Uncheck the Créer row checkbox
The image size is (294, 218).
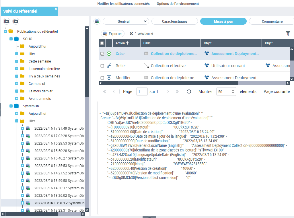pyautogui.click(x=102, y=54)
